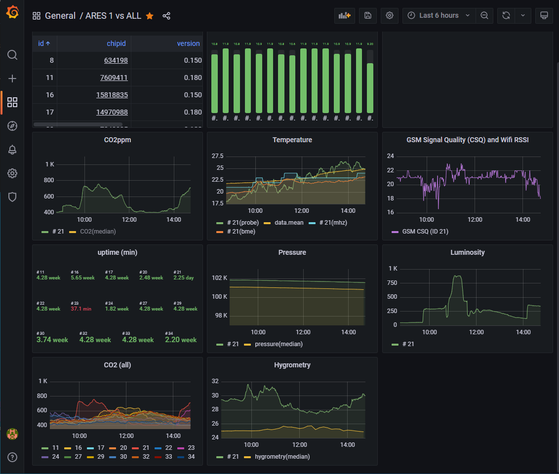Sort table by id column header
This screenshot has width=559, height=474.
(44, 43)
